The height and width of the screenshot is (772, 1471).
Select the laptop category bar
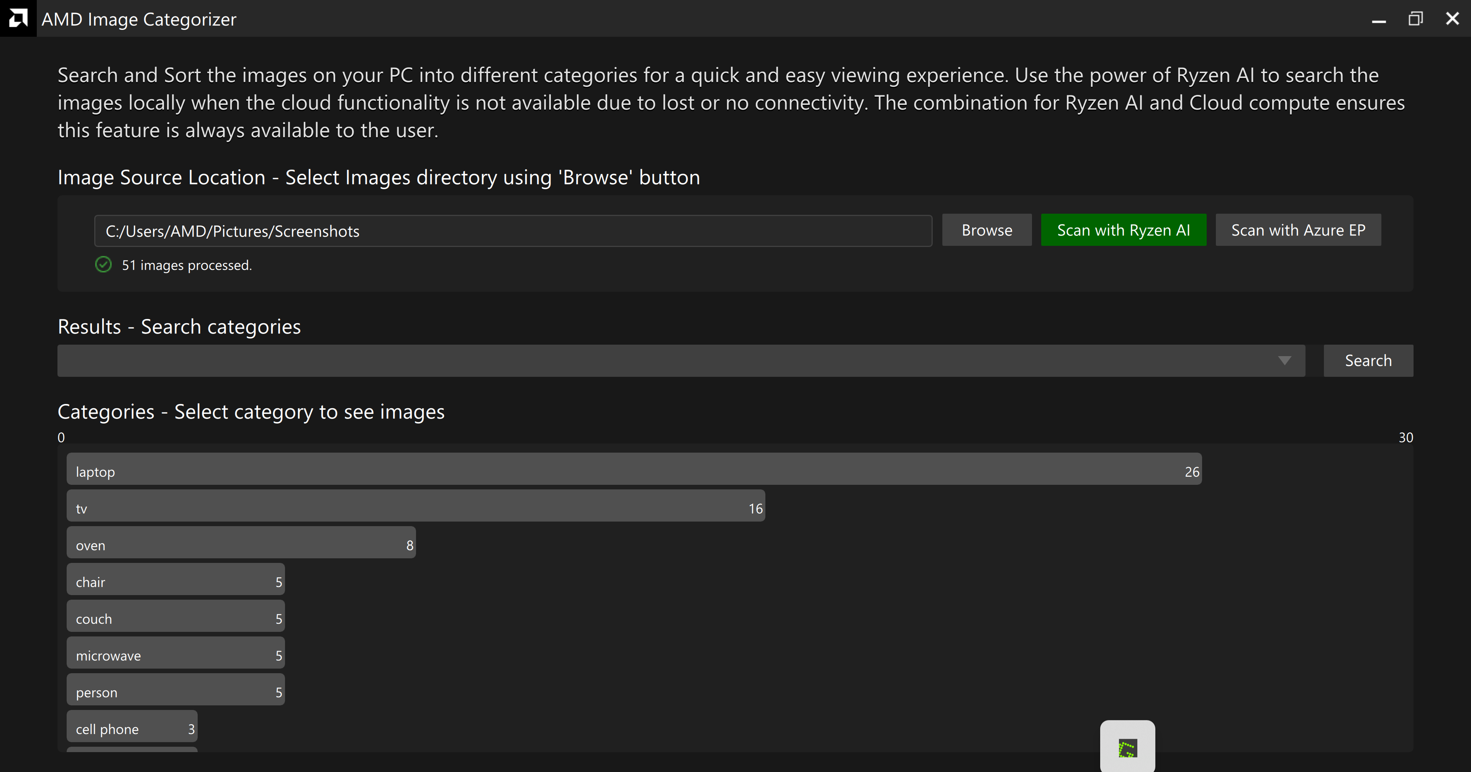point(634,469)
